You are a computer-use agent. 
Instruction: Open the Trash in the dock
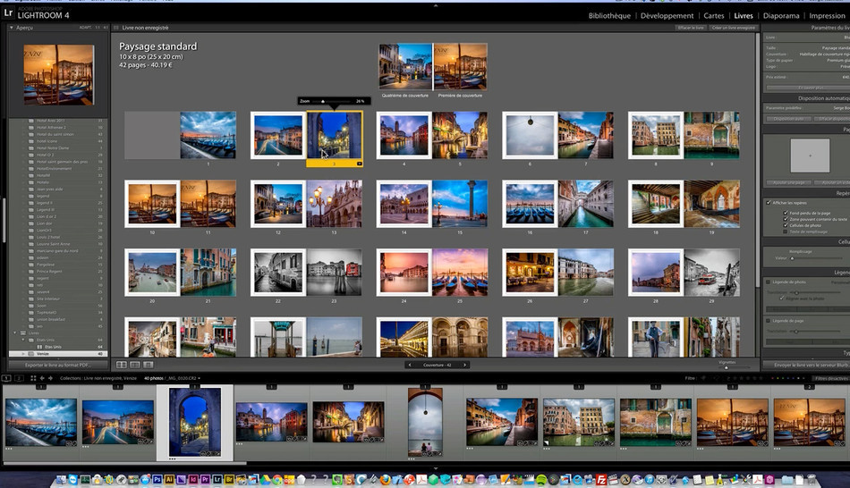point(812,479)
